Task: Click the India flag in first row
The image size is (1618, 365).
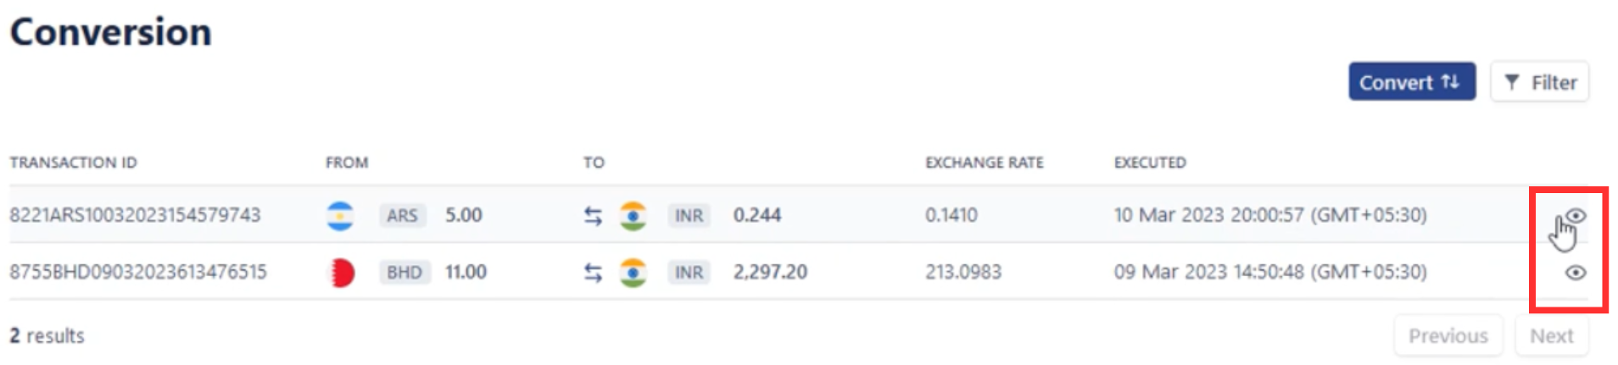Action: pos(633,216)
